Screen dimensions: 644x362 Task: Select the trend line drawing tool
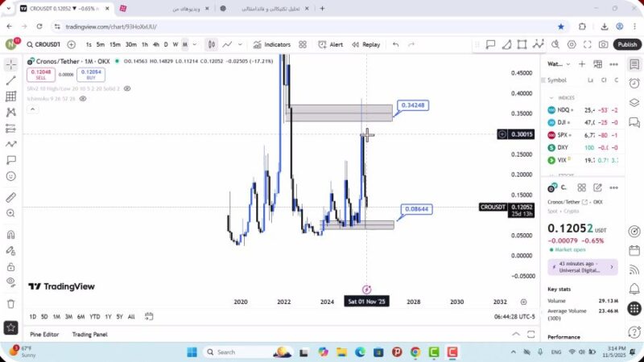[x=10, y=80]
